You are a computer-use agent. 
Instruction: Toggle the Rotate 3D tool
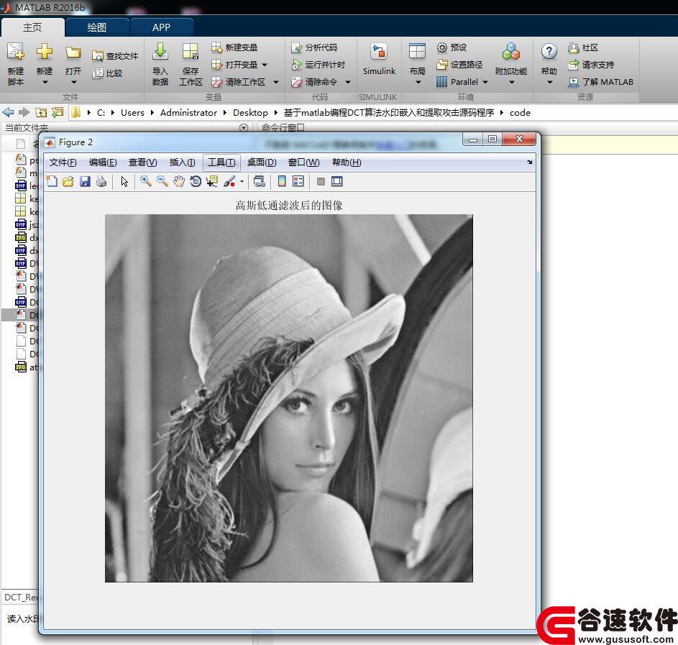click(196, 181)
